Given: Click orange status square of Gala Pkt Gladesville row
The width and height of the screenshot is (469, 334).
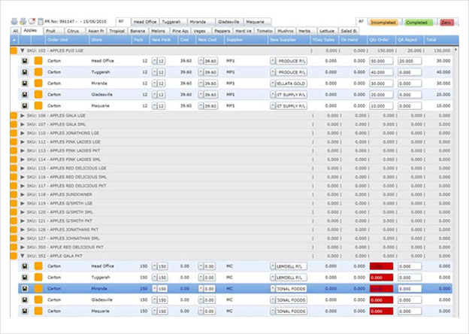Looking at the screenshot, I should (38, 300).
